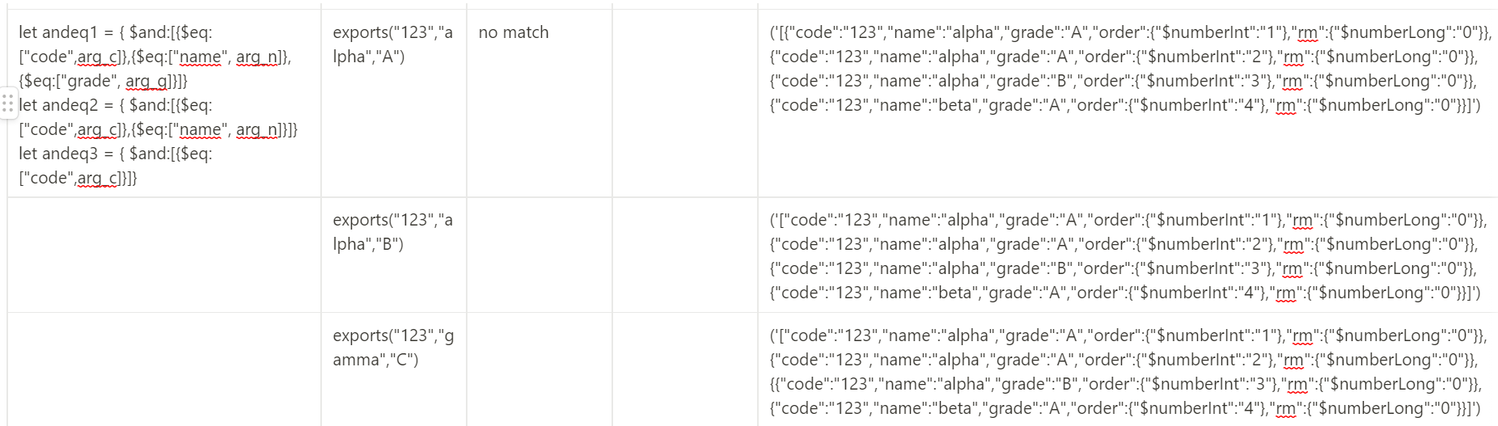Screen dimensions: 1498x426
Task: Click the empty cell right of exports("123","alpha","B")
Action: [539, 255]
